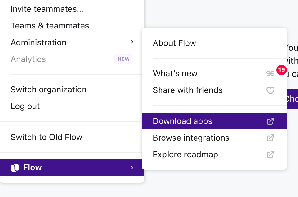
Task: Click the external link icon on Explore roadmap
Action: tap(270, 155)
